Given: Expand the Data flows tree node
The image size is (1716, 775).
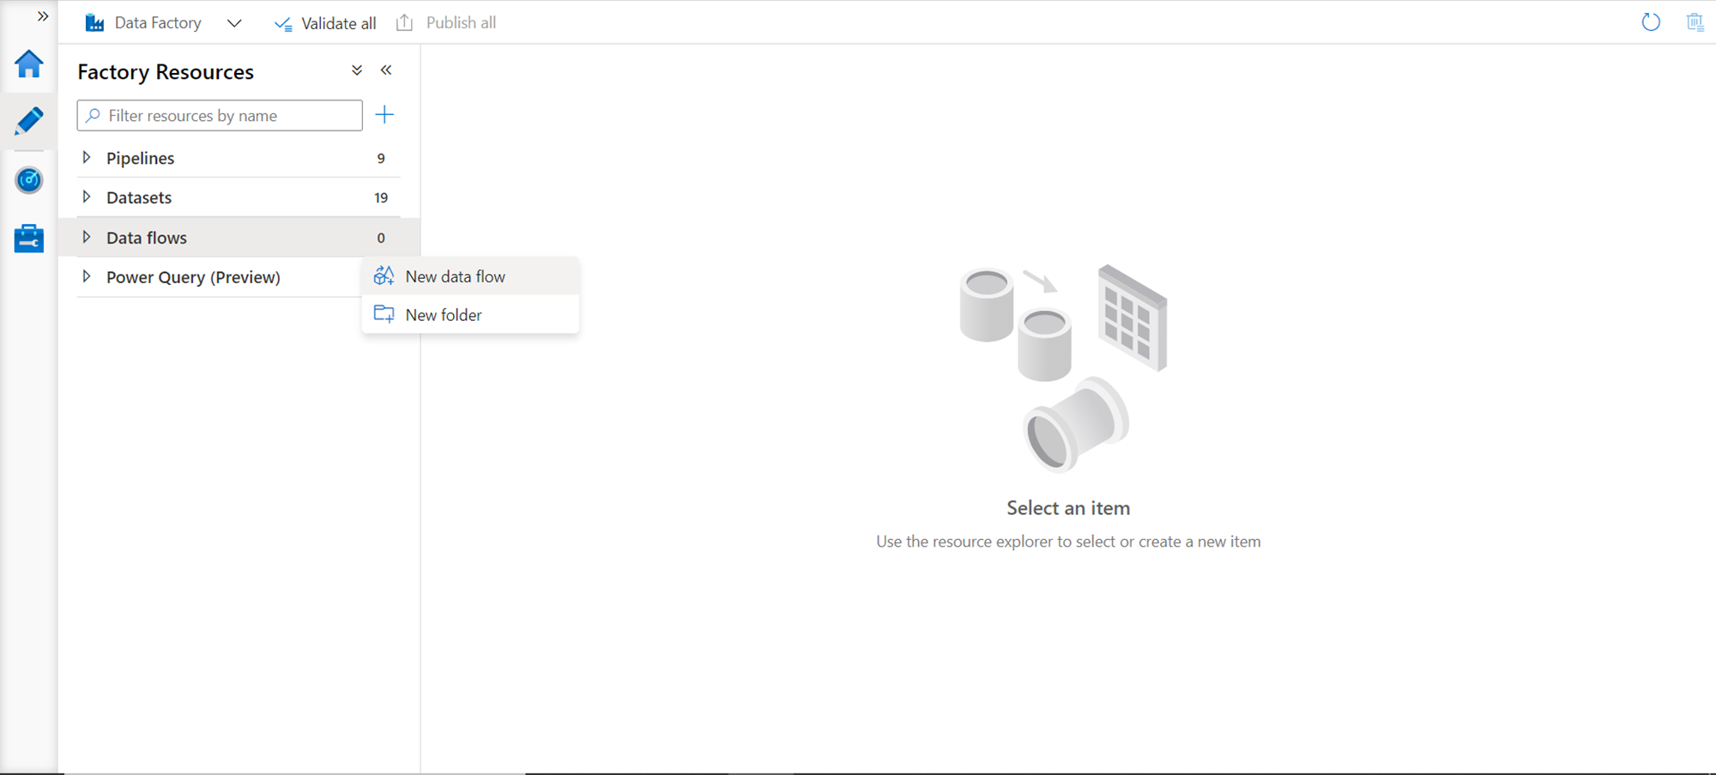Looking at the screenshot, I should (x=87, y=238).
